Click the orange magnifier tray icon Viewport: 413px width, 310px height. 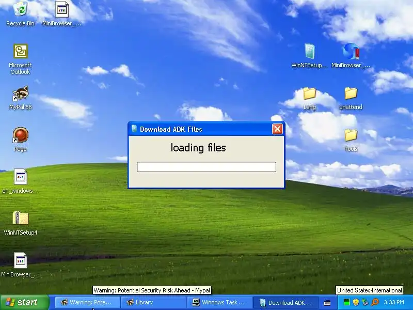375,302
